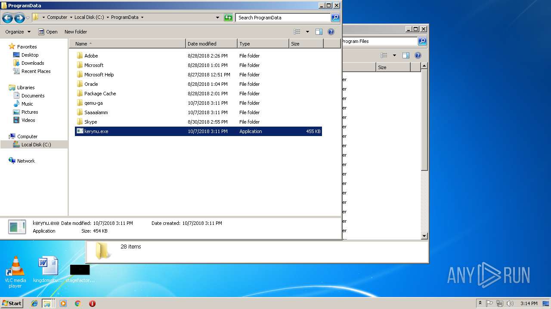Toggle preview pane in Program Files window
Image resolution: width=551 pixels, height=309 pixels.
tap(406, 55)
